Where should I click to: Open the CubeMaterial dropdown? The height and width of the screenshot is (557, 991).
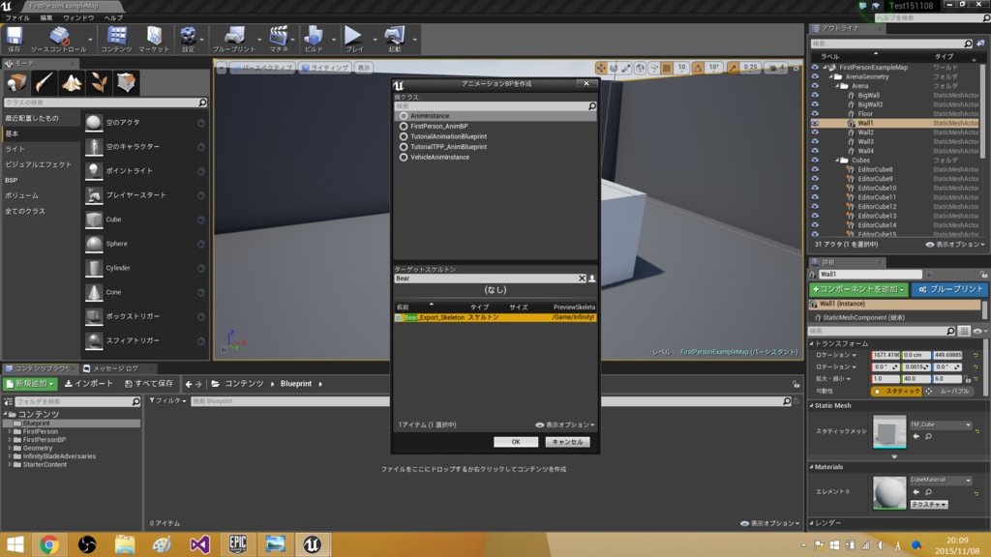pyautogui.click(x=941, y=480)
